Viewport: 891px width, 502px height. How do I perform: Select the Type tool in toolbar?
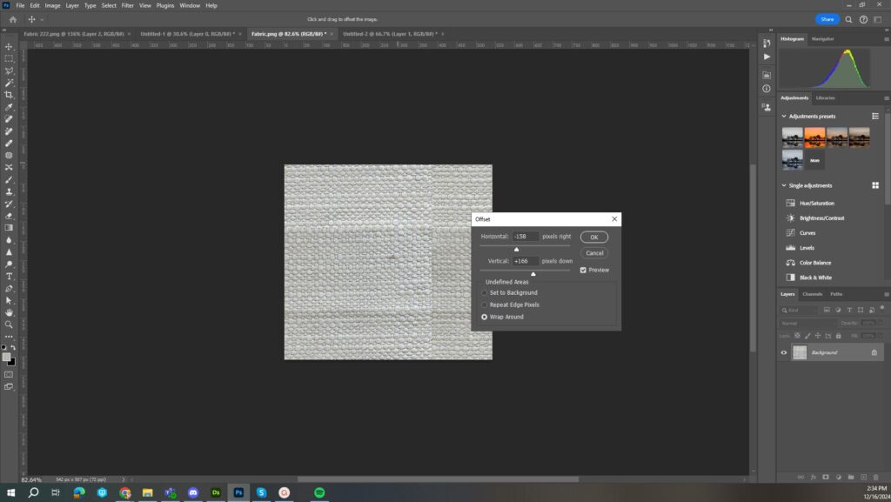point(9,277)
